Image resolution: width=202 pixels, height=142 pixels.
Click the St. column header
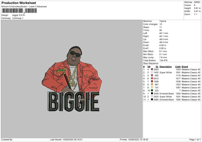(x=157, y=67)
